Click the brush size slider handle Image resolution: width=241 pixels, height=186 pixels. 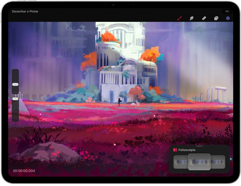pos(15,84)
